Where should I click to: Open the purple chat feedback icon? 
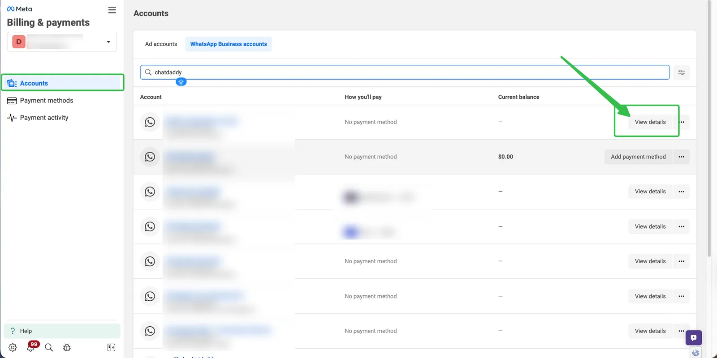coord(693,338)
